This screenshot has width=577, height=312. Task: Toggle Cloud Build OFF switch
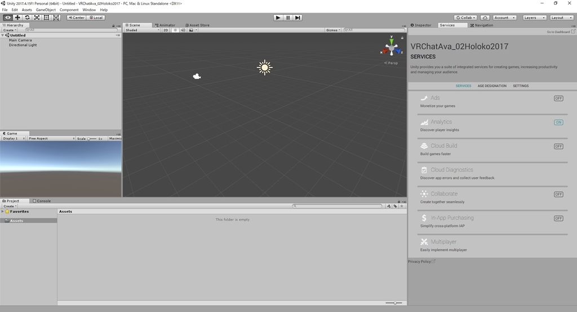(558, 146)
